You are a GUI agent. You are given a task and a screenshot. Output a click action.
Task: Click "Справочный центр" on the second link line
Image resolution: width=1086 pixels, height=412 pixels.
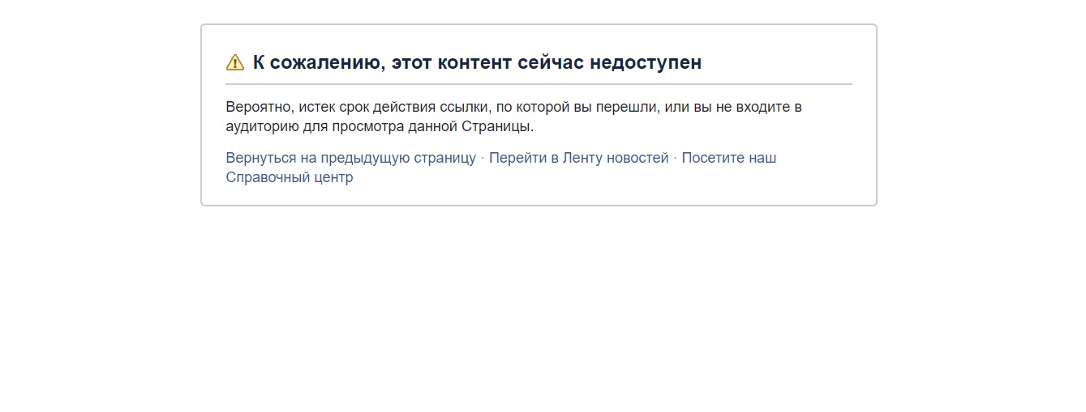(x=290, y=177)
